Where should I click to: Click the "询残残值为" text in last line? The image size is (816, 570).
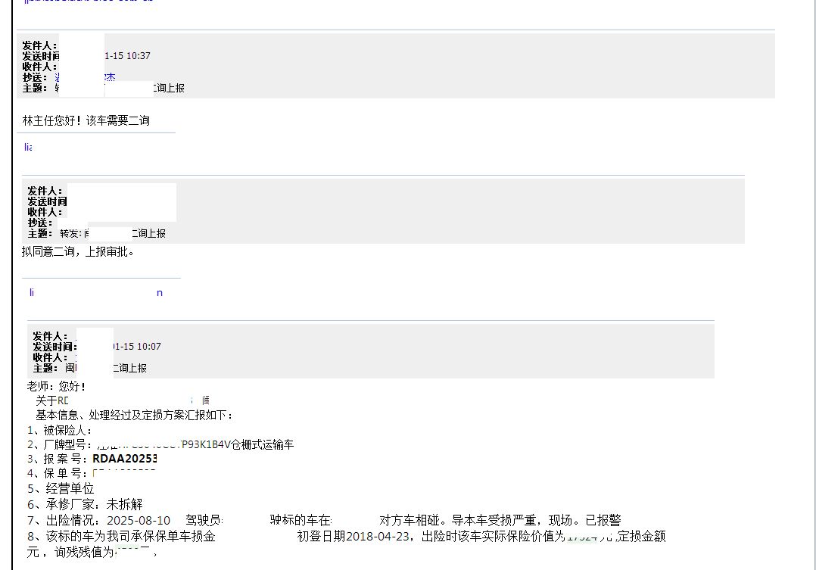coord(85,552)
